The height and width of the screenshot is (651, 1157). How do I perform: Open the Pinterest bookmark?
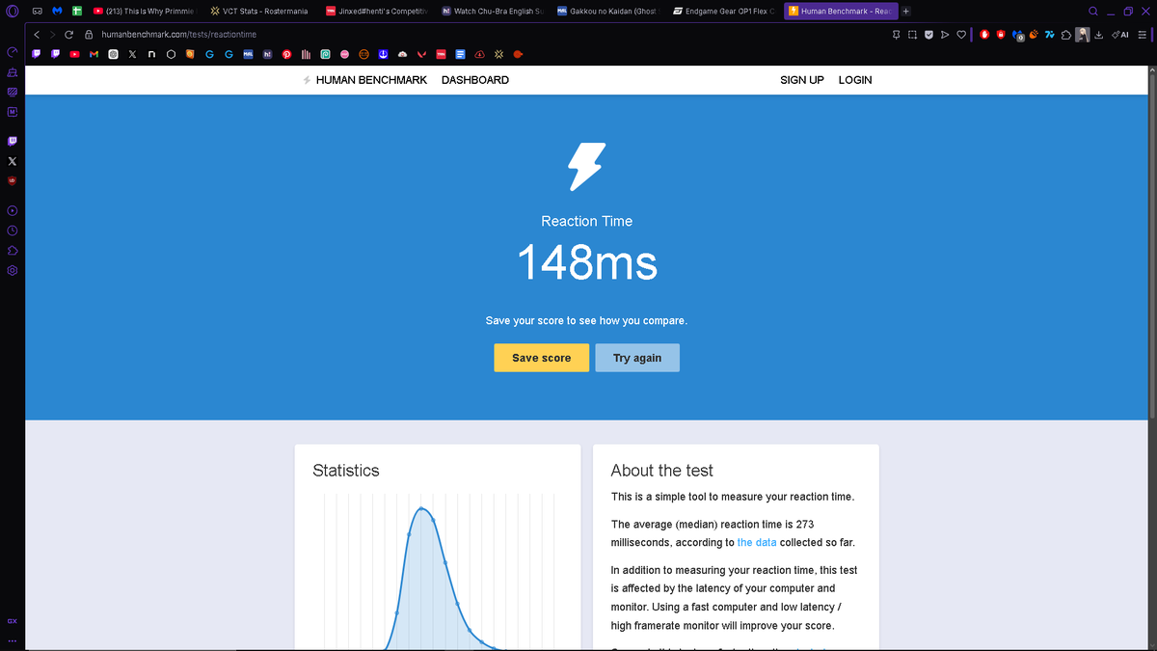point(286,54)
